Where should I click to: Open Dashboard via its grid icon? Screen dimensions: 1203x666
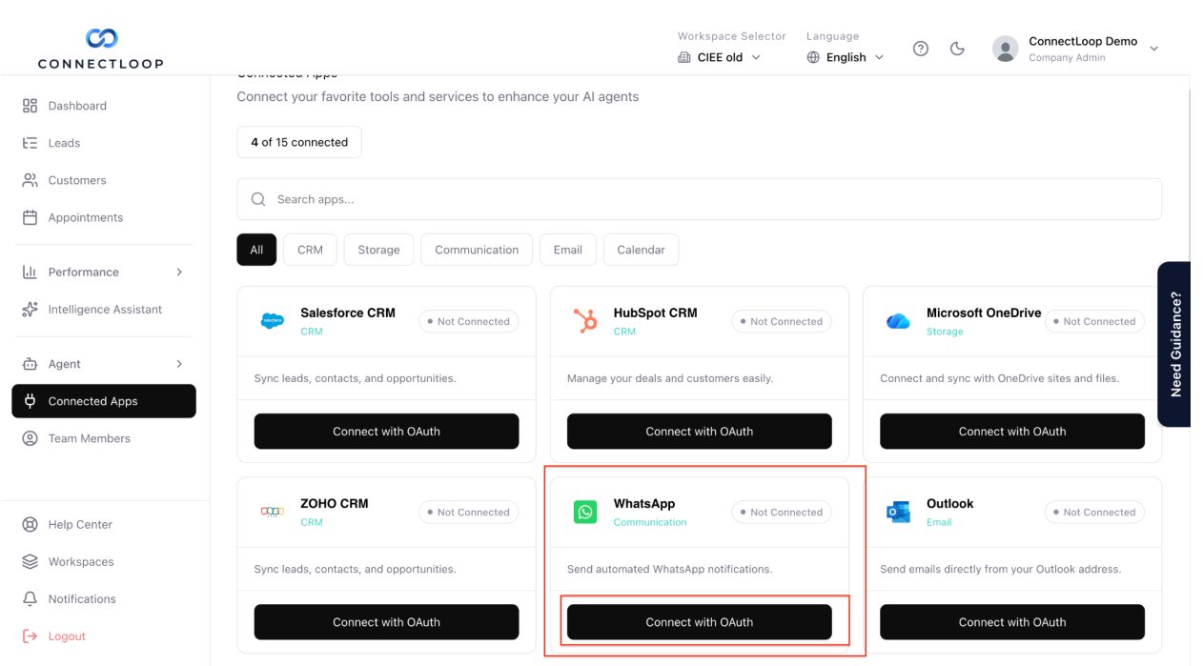30,106
